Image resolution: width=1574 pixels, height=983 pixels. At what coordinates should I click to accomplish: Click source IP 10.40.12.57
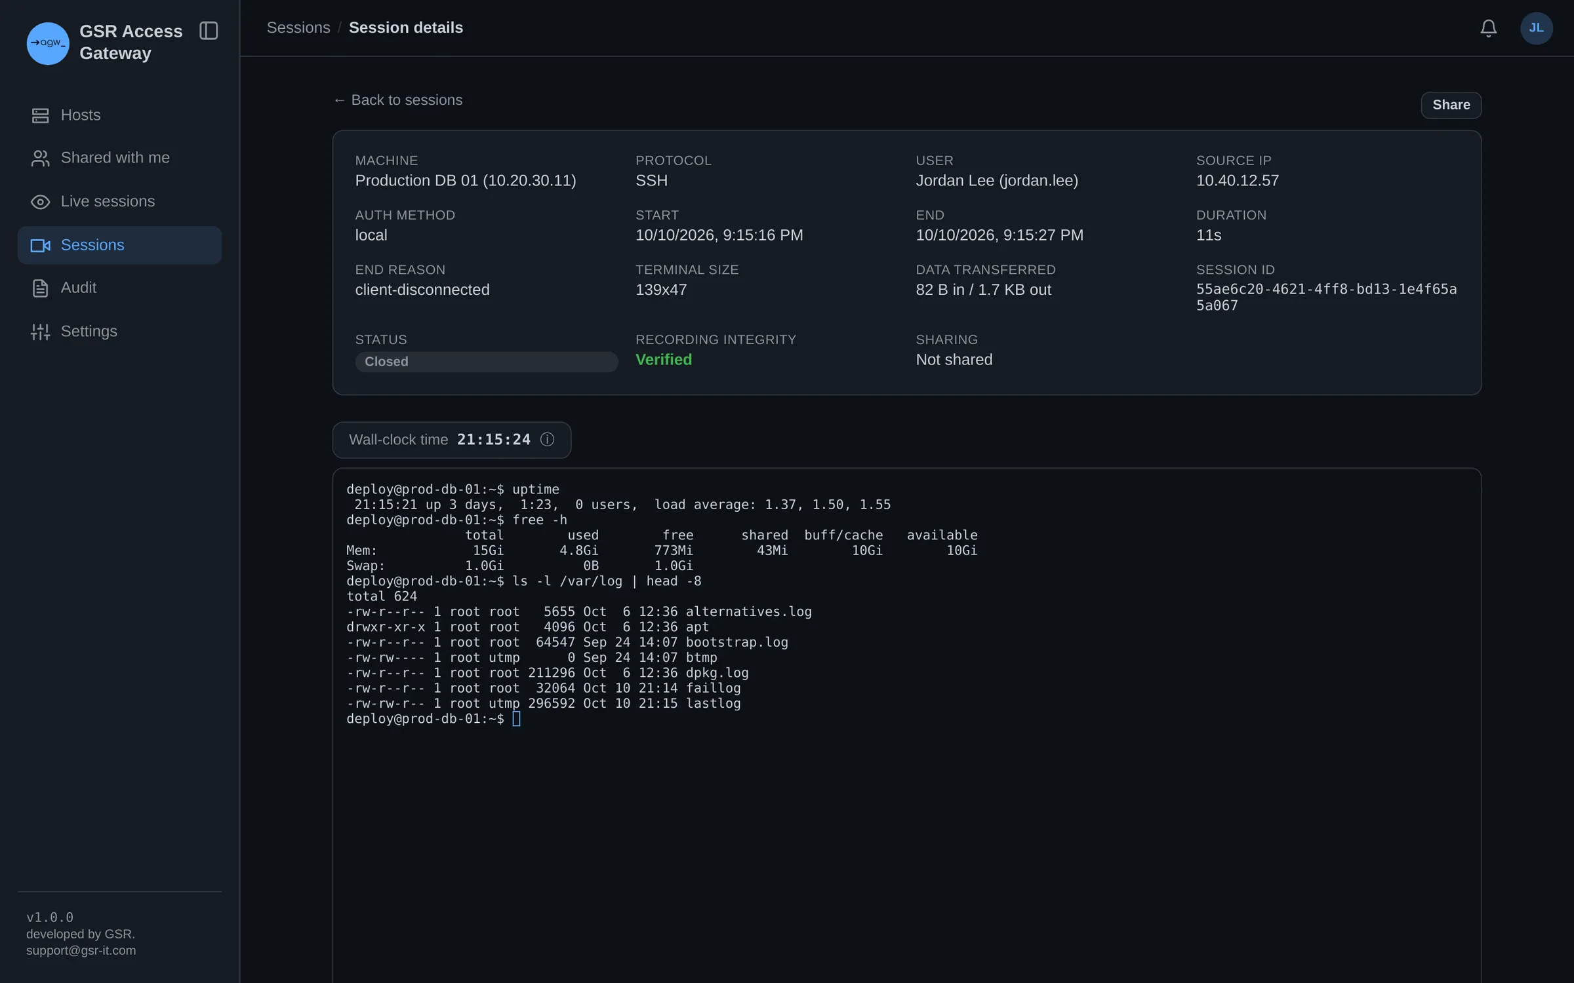pyautogui.click(x=1238, y=181)
